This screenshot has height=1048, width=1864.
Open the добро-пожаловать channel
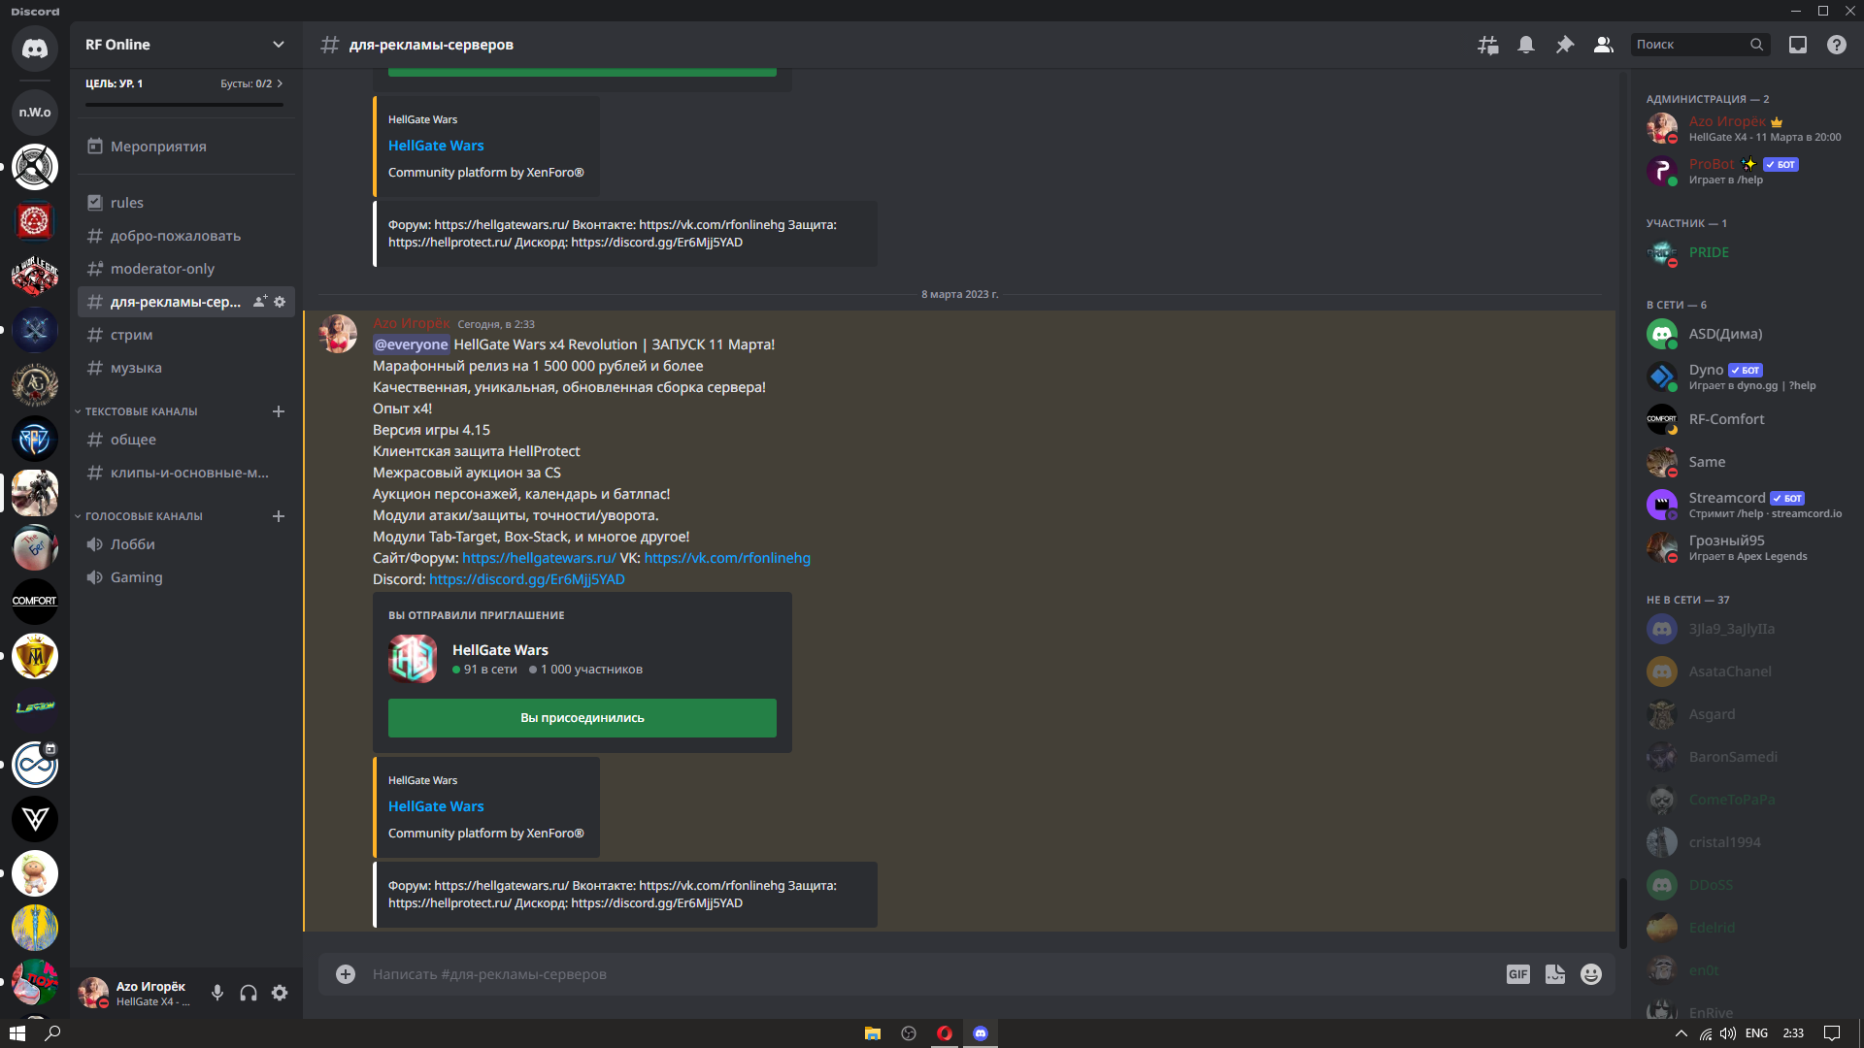point(185,236)
